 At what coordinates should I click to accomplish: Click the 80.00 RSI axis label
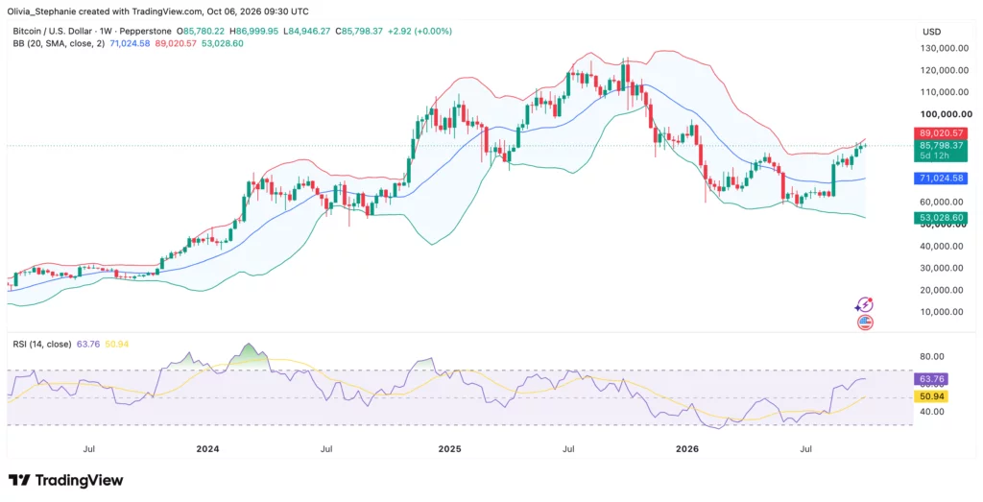[x=931, y=357]
